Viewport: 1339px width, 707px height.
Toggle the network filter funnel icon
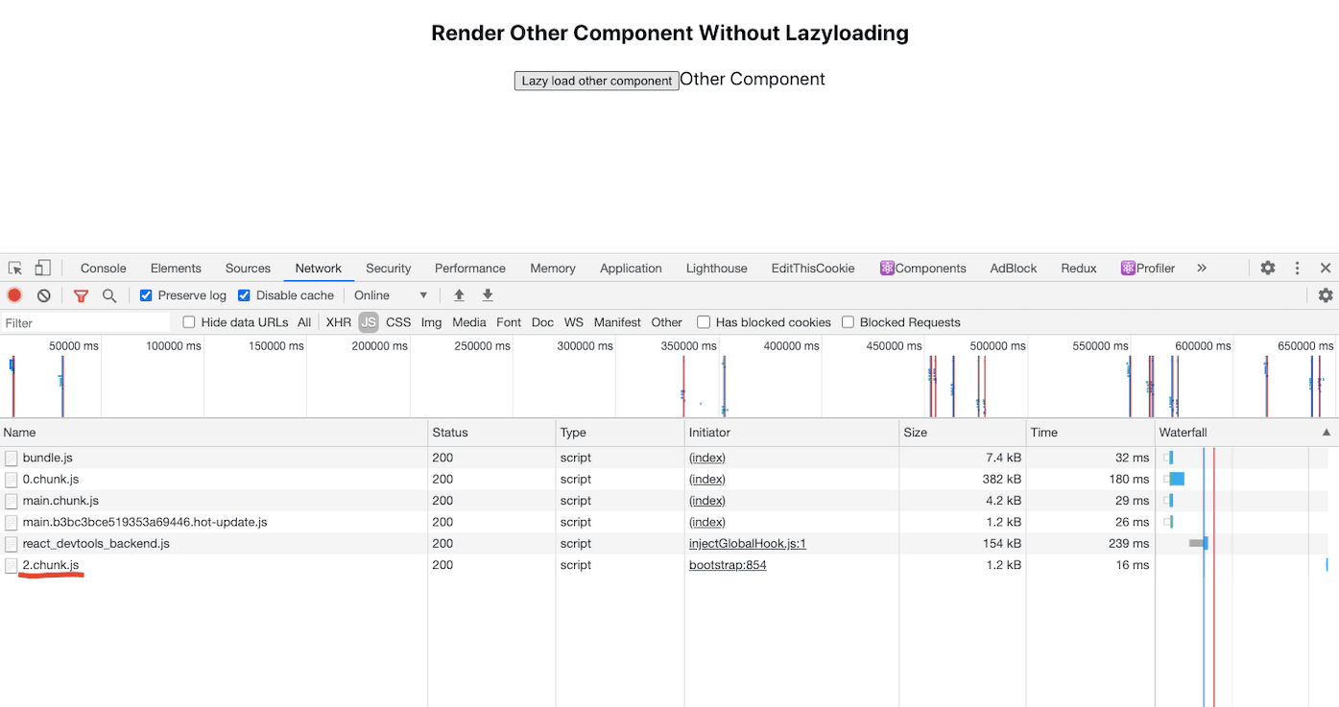pyautogui.click(x=82, y=295)
